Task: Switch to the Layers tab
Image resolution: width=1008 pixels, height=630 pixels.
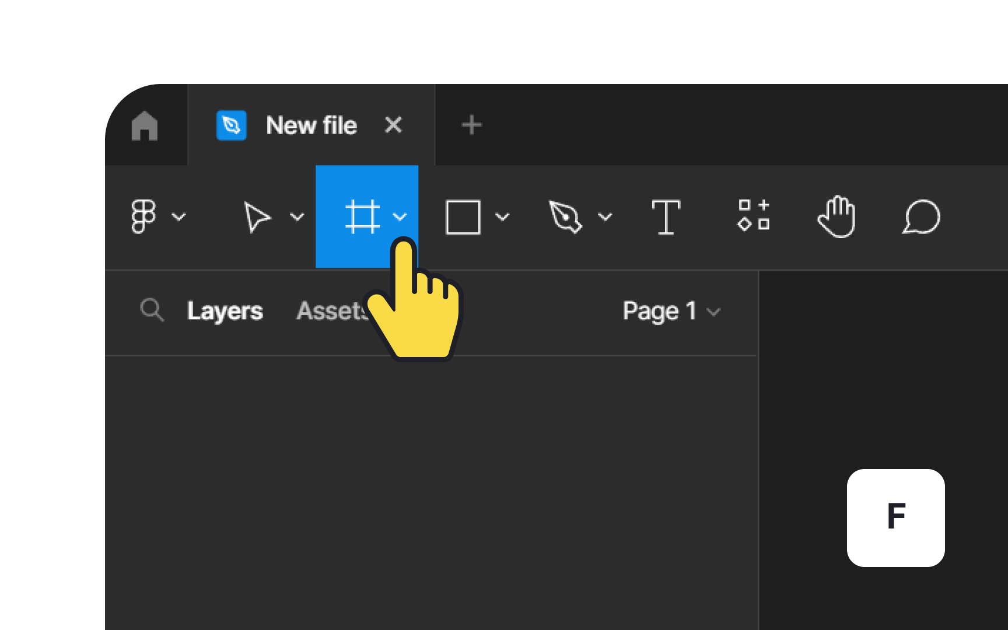Action: pyautogui.click(x=225, y=311)
